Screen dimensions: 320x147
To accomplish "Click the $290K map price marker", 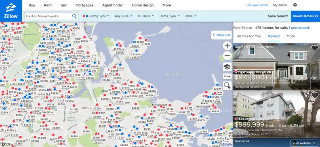I will pos(217,89).
